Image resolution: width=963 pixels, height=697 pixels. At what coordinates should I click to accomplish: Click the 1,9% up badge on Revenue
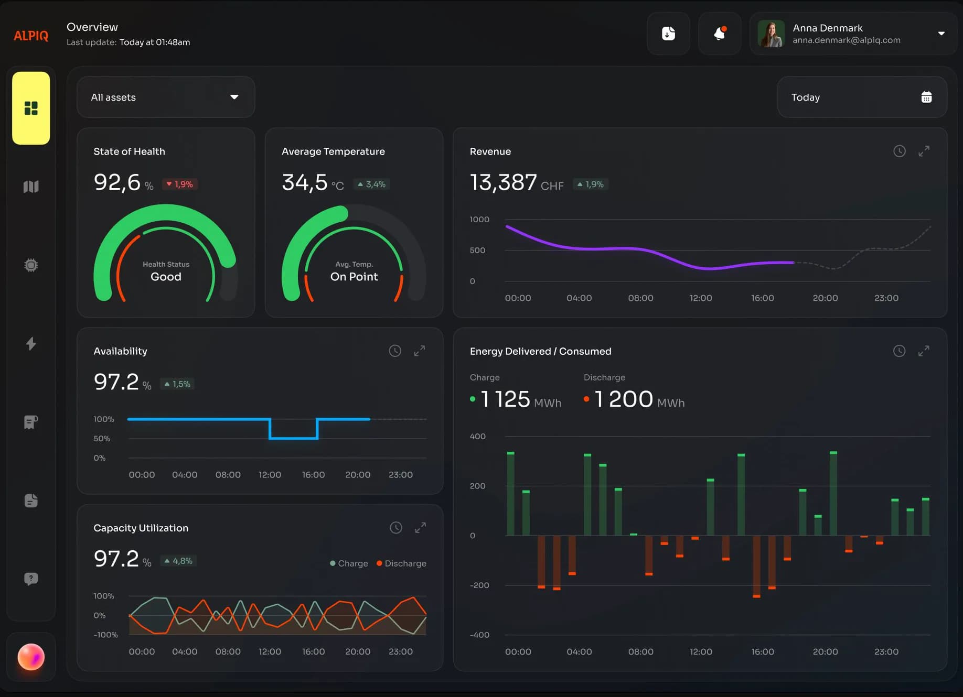590,184
